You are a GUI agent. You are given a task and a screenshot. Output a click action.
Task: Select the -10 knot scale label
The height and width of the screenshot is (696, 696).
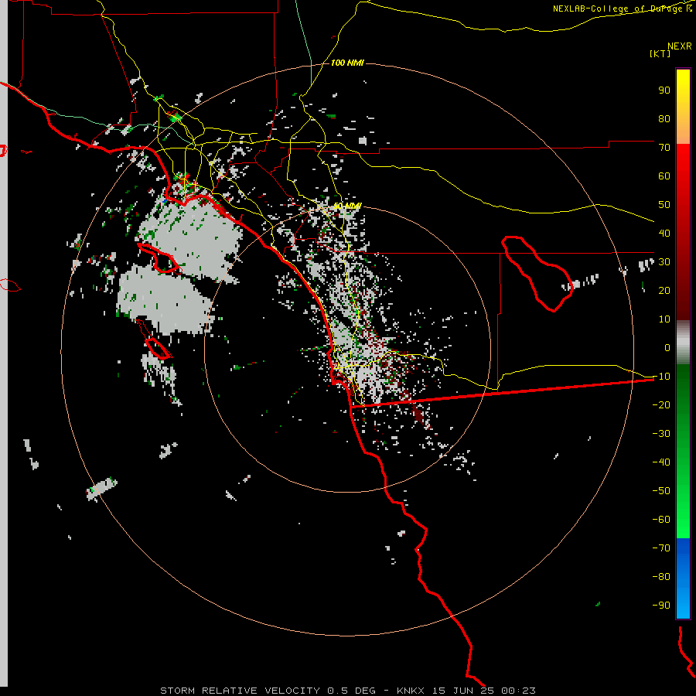point(661,377)
